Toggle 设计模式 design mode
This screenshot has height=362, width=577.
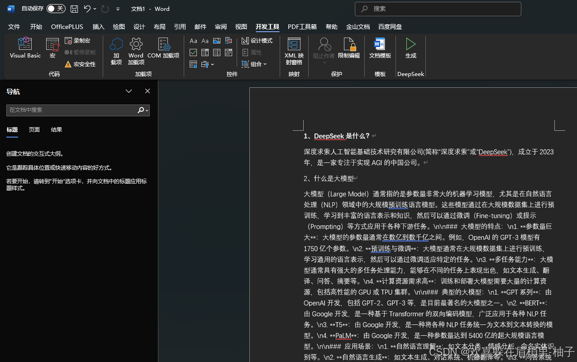coord(257,41)
